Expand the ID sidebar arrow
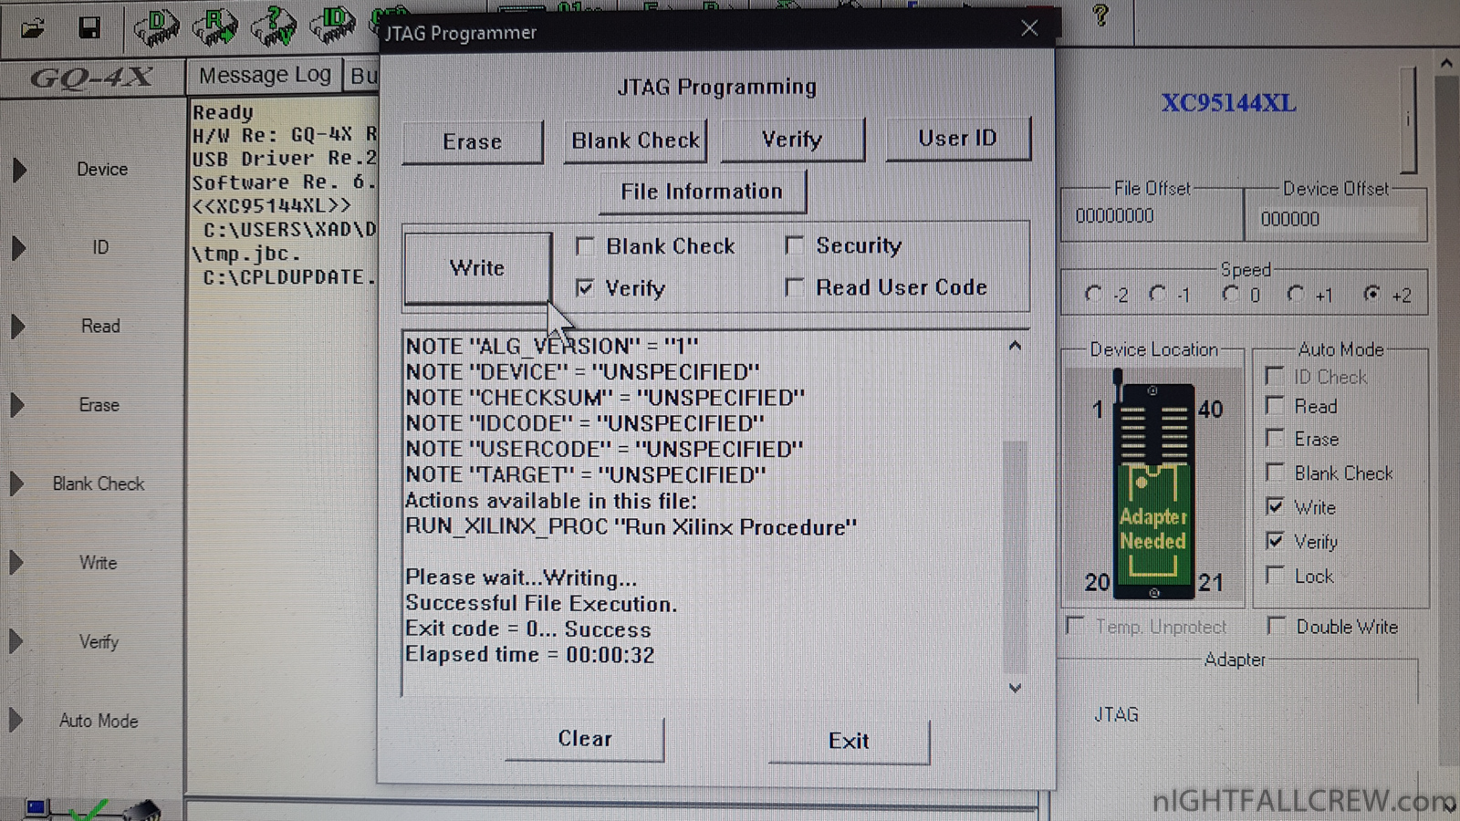The width and height of the screenshot is (1460, 821). click(x=19, y=248)
